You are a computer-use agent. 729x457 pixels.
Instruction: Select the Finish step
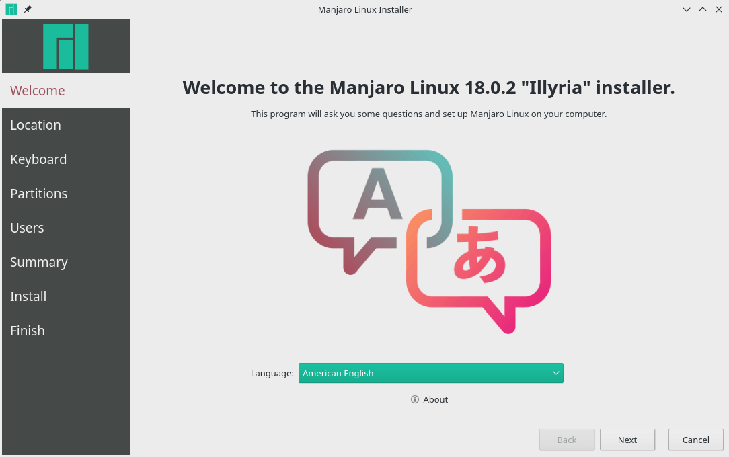click(x=28, y=331)
